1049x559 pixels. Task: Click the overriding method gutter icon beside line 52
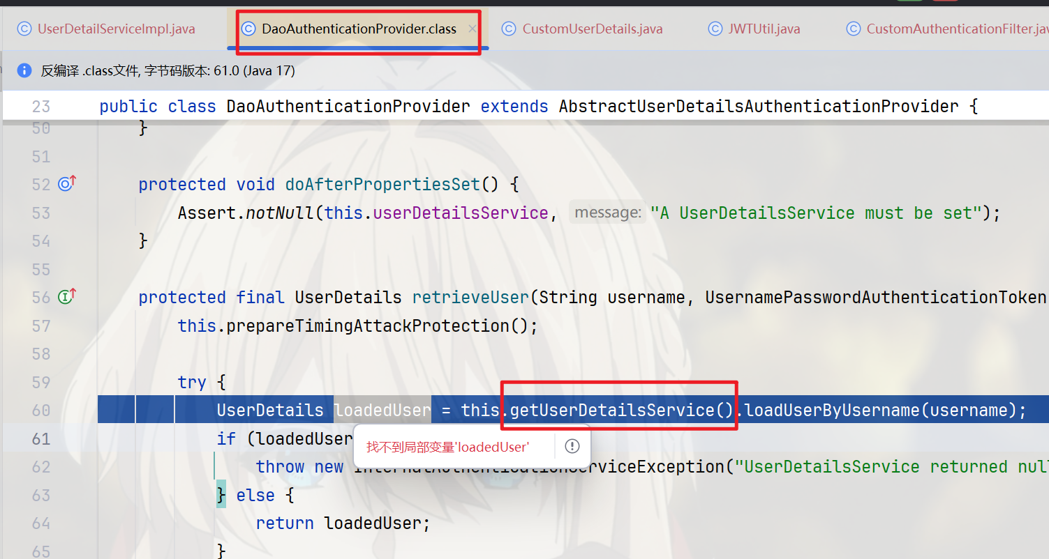point(65,184)
